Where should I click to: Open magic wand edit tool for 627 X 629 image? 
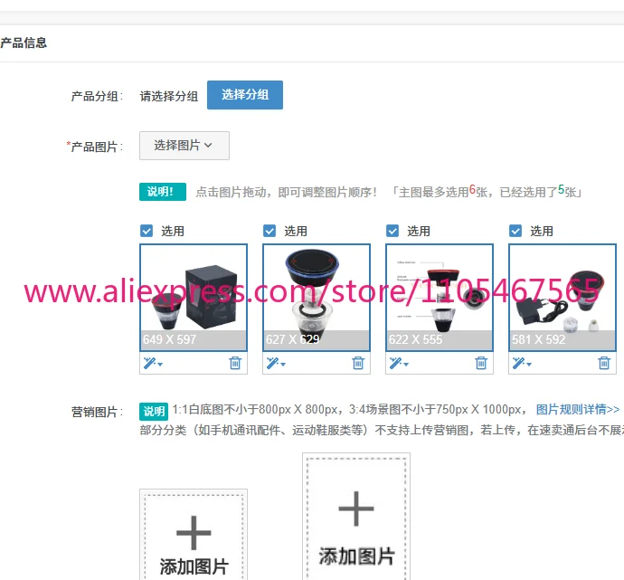coord(276,363)
